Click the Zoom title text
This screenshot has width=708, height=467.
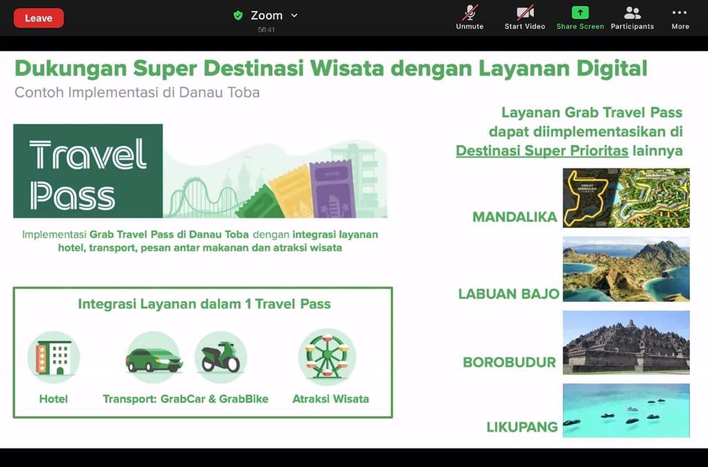[266, 15]
